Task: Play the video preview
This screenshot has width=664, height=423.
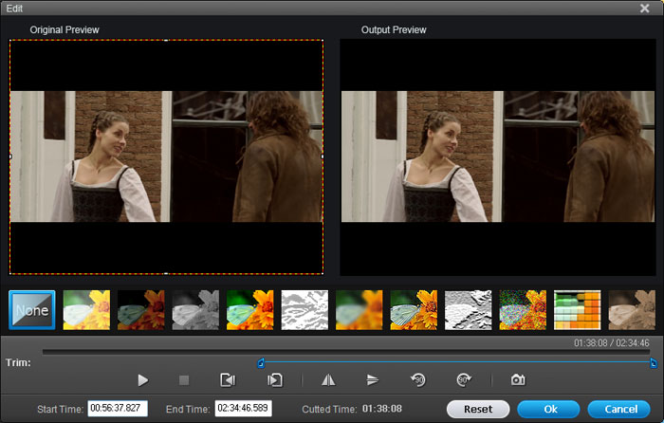Action: tap(143, 380)
